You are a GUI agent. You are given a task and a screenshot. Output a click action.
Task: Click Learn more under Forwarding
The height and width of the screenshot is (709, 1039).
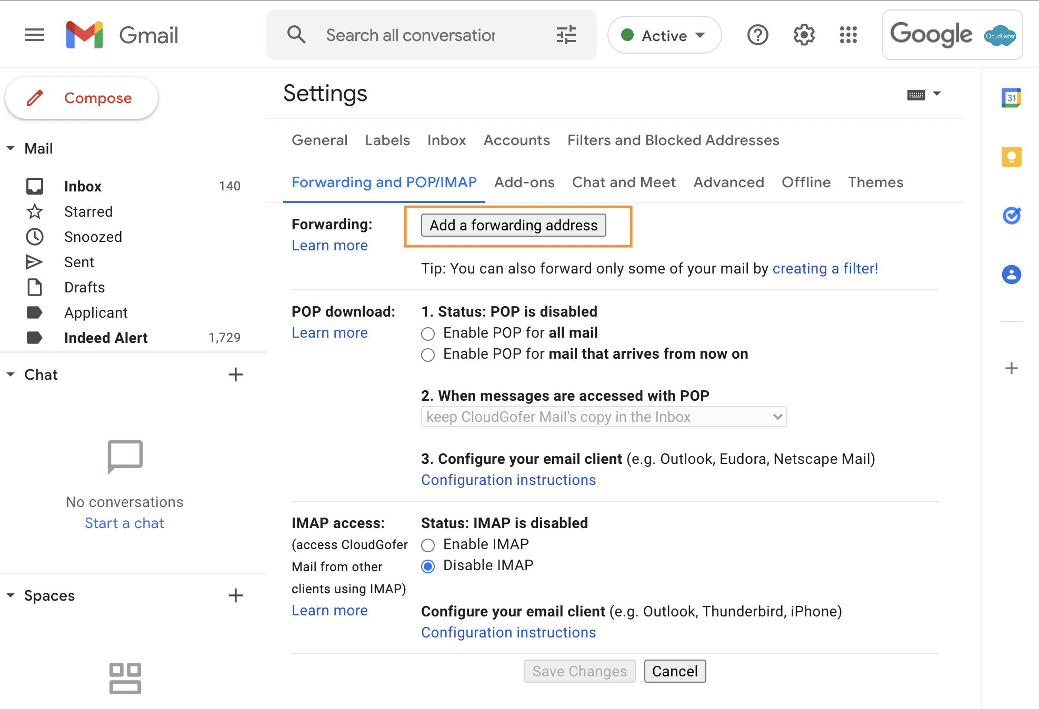pos(329,246)
